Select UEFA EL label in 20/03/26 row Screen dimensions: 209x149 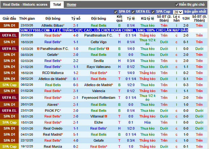(9, 35)
